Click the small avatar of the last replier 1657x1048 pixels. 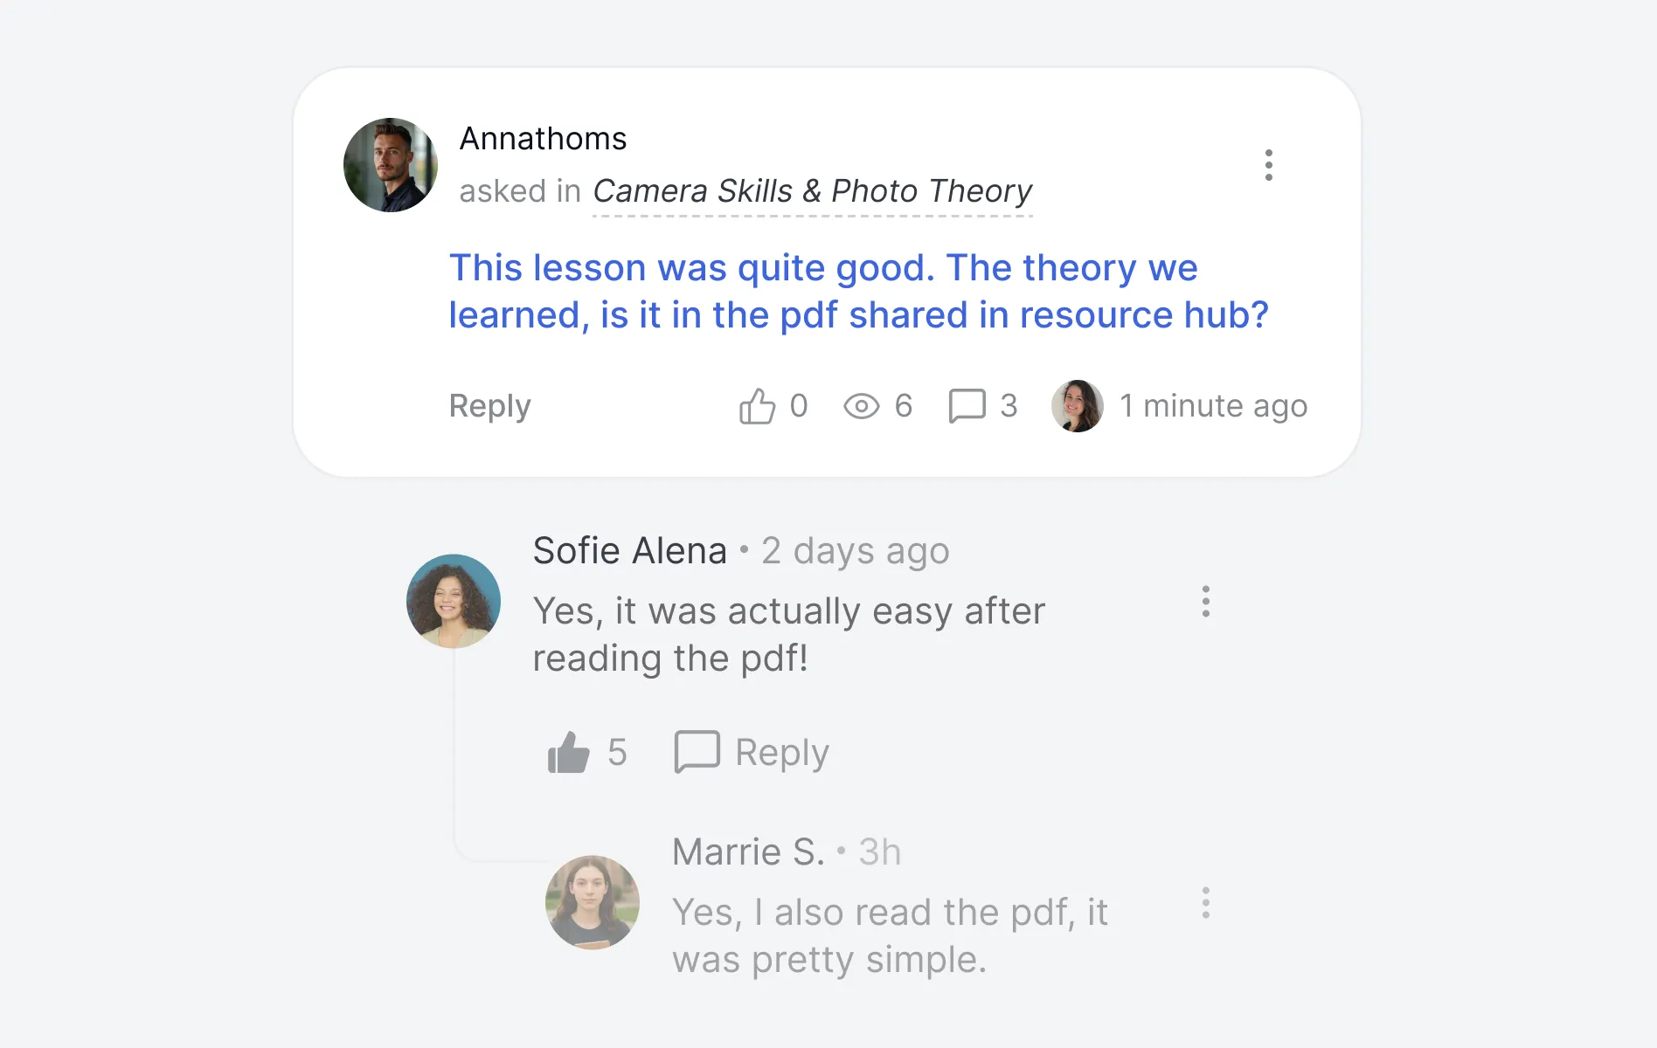pyautogui.click(x=1077, y=406)
